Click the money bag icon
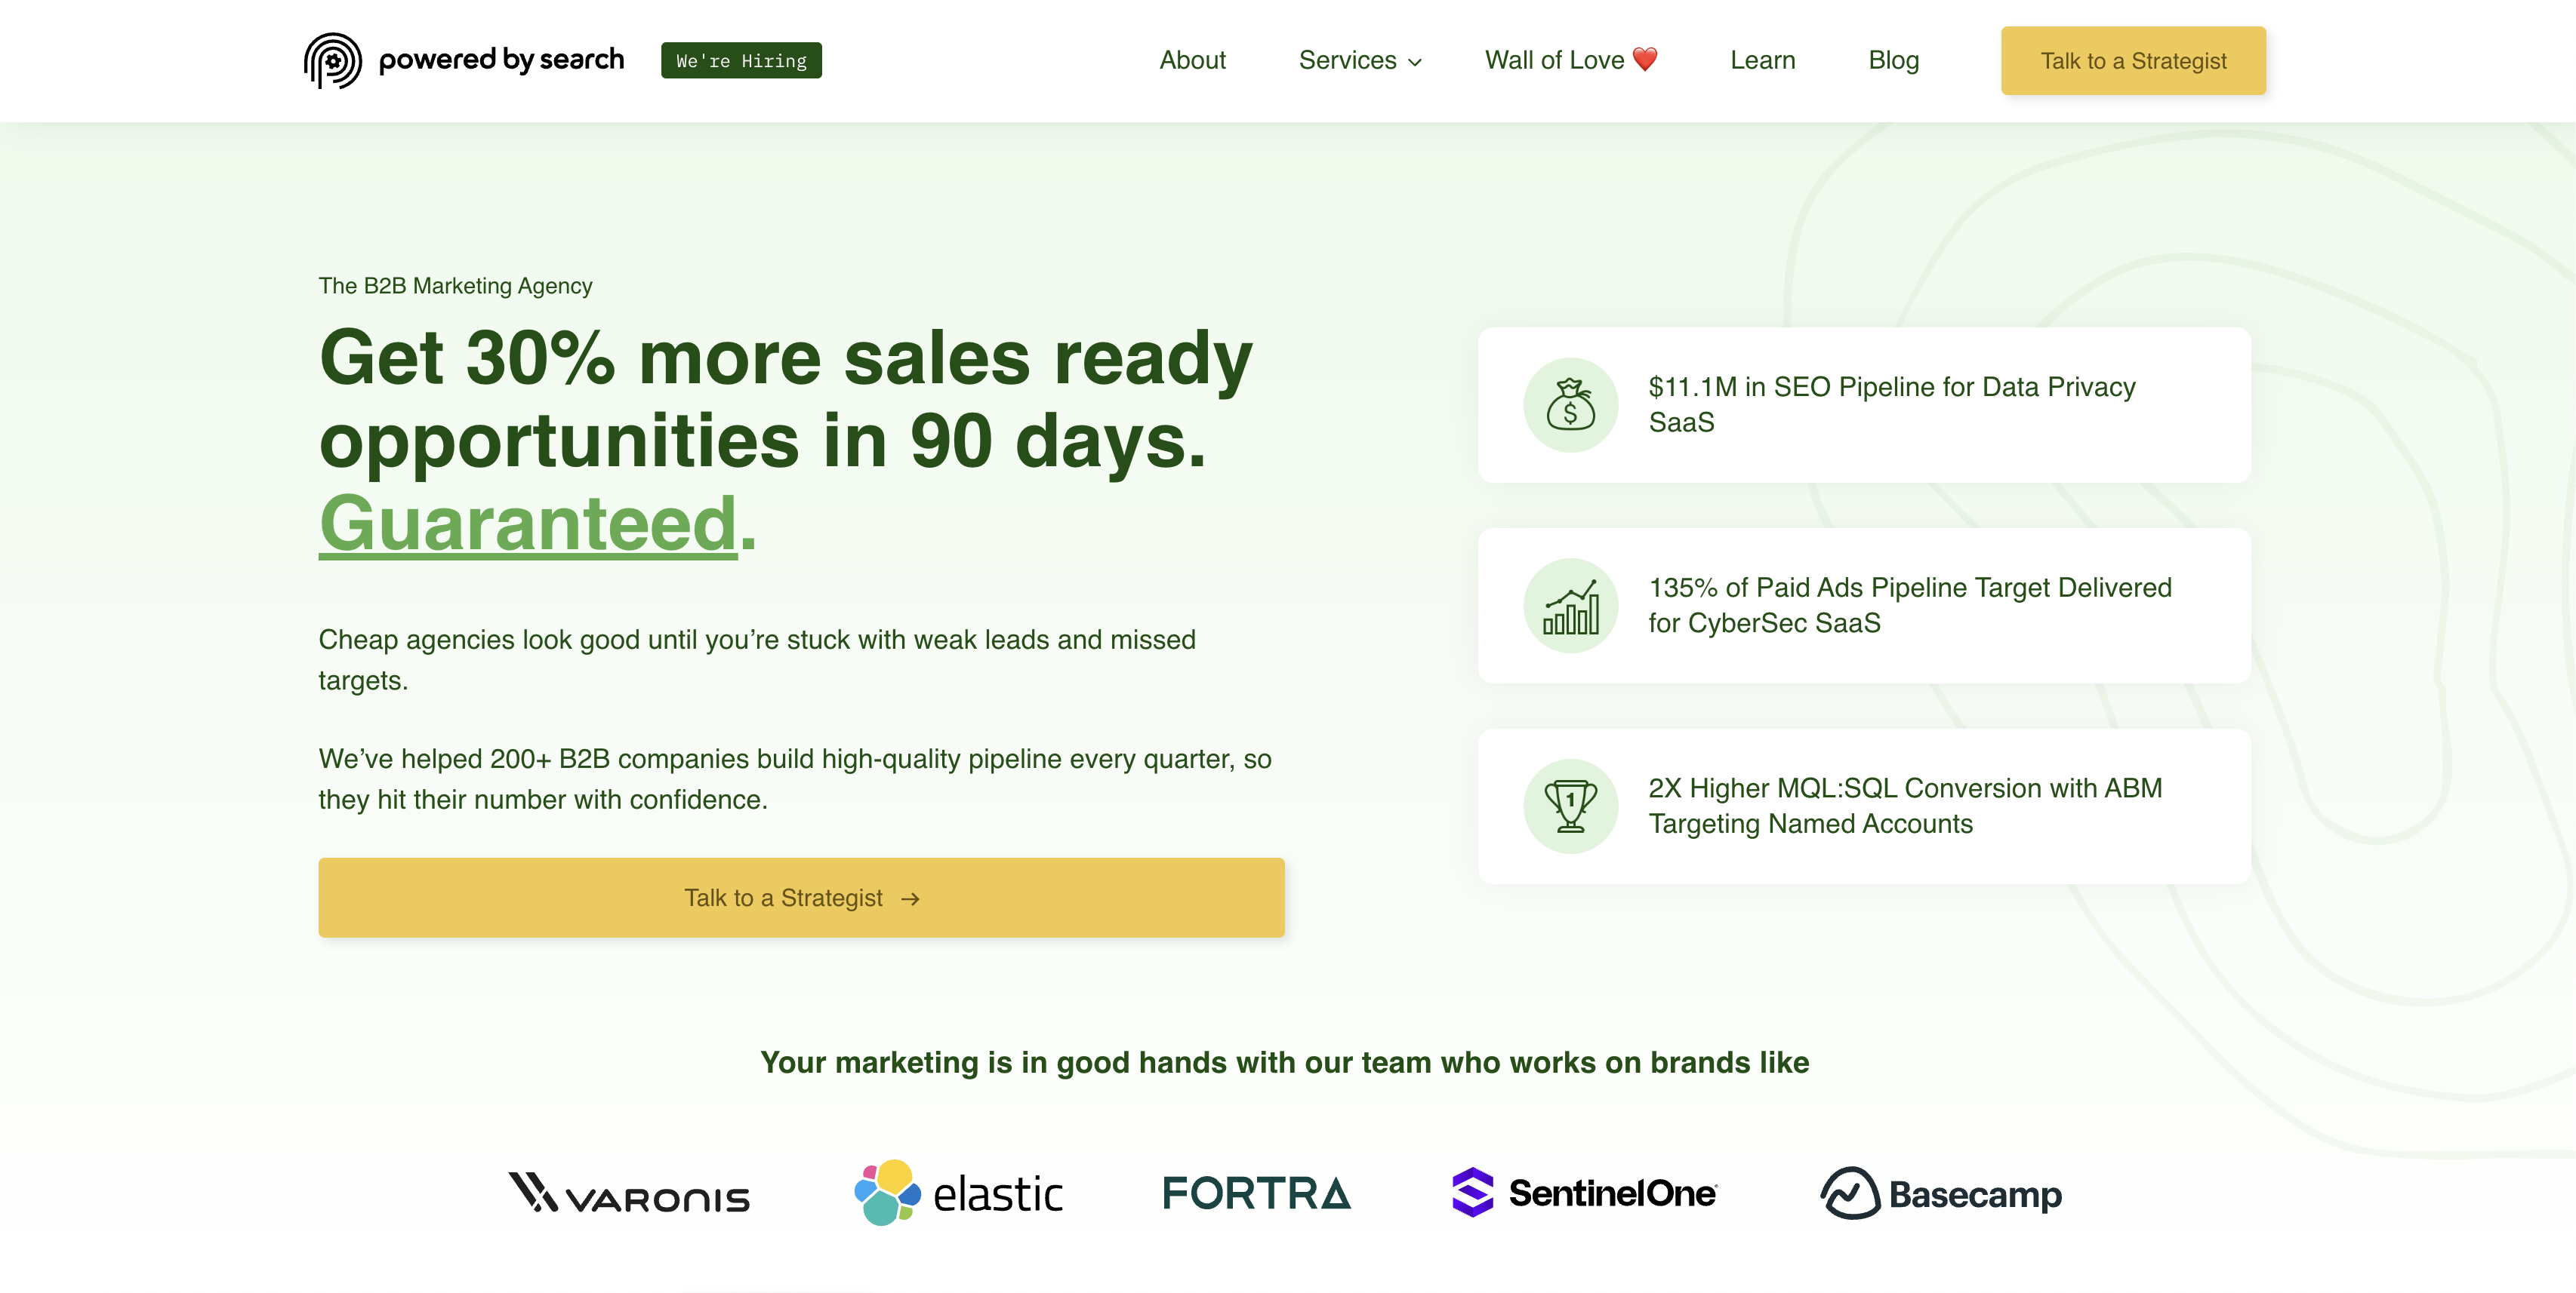 coord(1570,404)
